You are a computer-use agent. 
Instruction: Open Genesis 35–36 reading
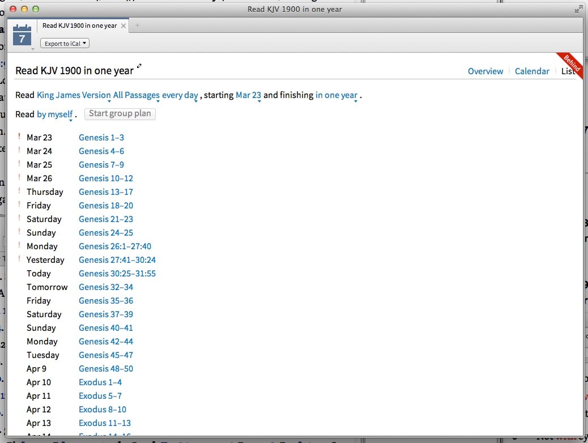106,301
